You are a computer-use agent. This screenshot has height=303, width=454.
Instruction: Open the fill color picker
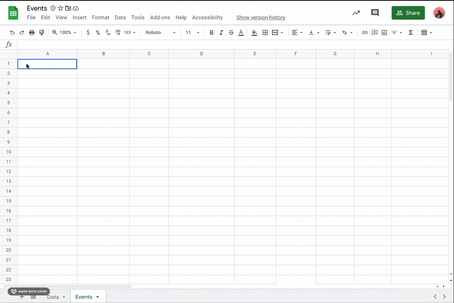[x=254, y=32]
